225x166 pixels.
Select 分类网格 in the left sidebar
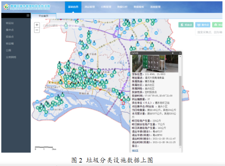click(11, 57)
